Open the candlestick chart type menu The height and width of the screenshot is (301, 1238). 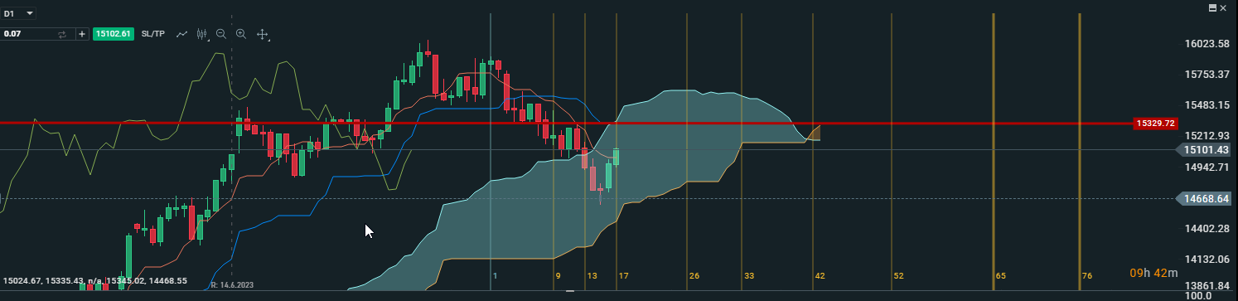click(x=201, y=34)
